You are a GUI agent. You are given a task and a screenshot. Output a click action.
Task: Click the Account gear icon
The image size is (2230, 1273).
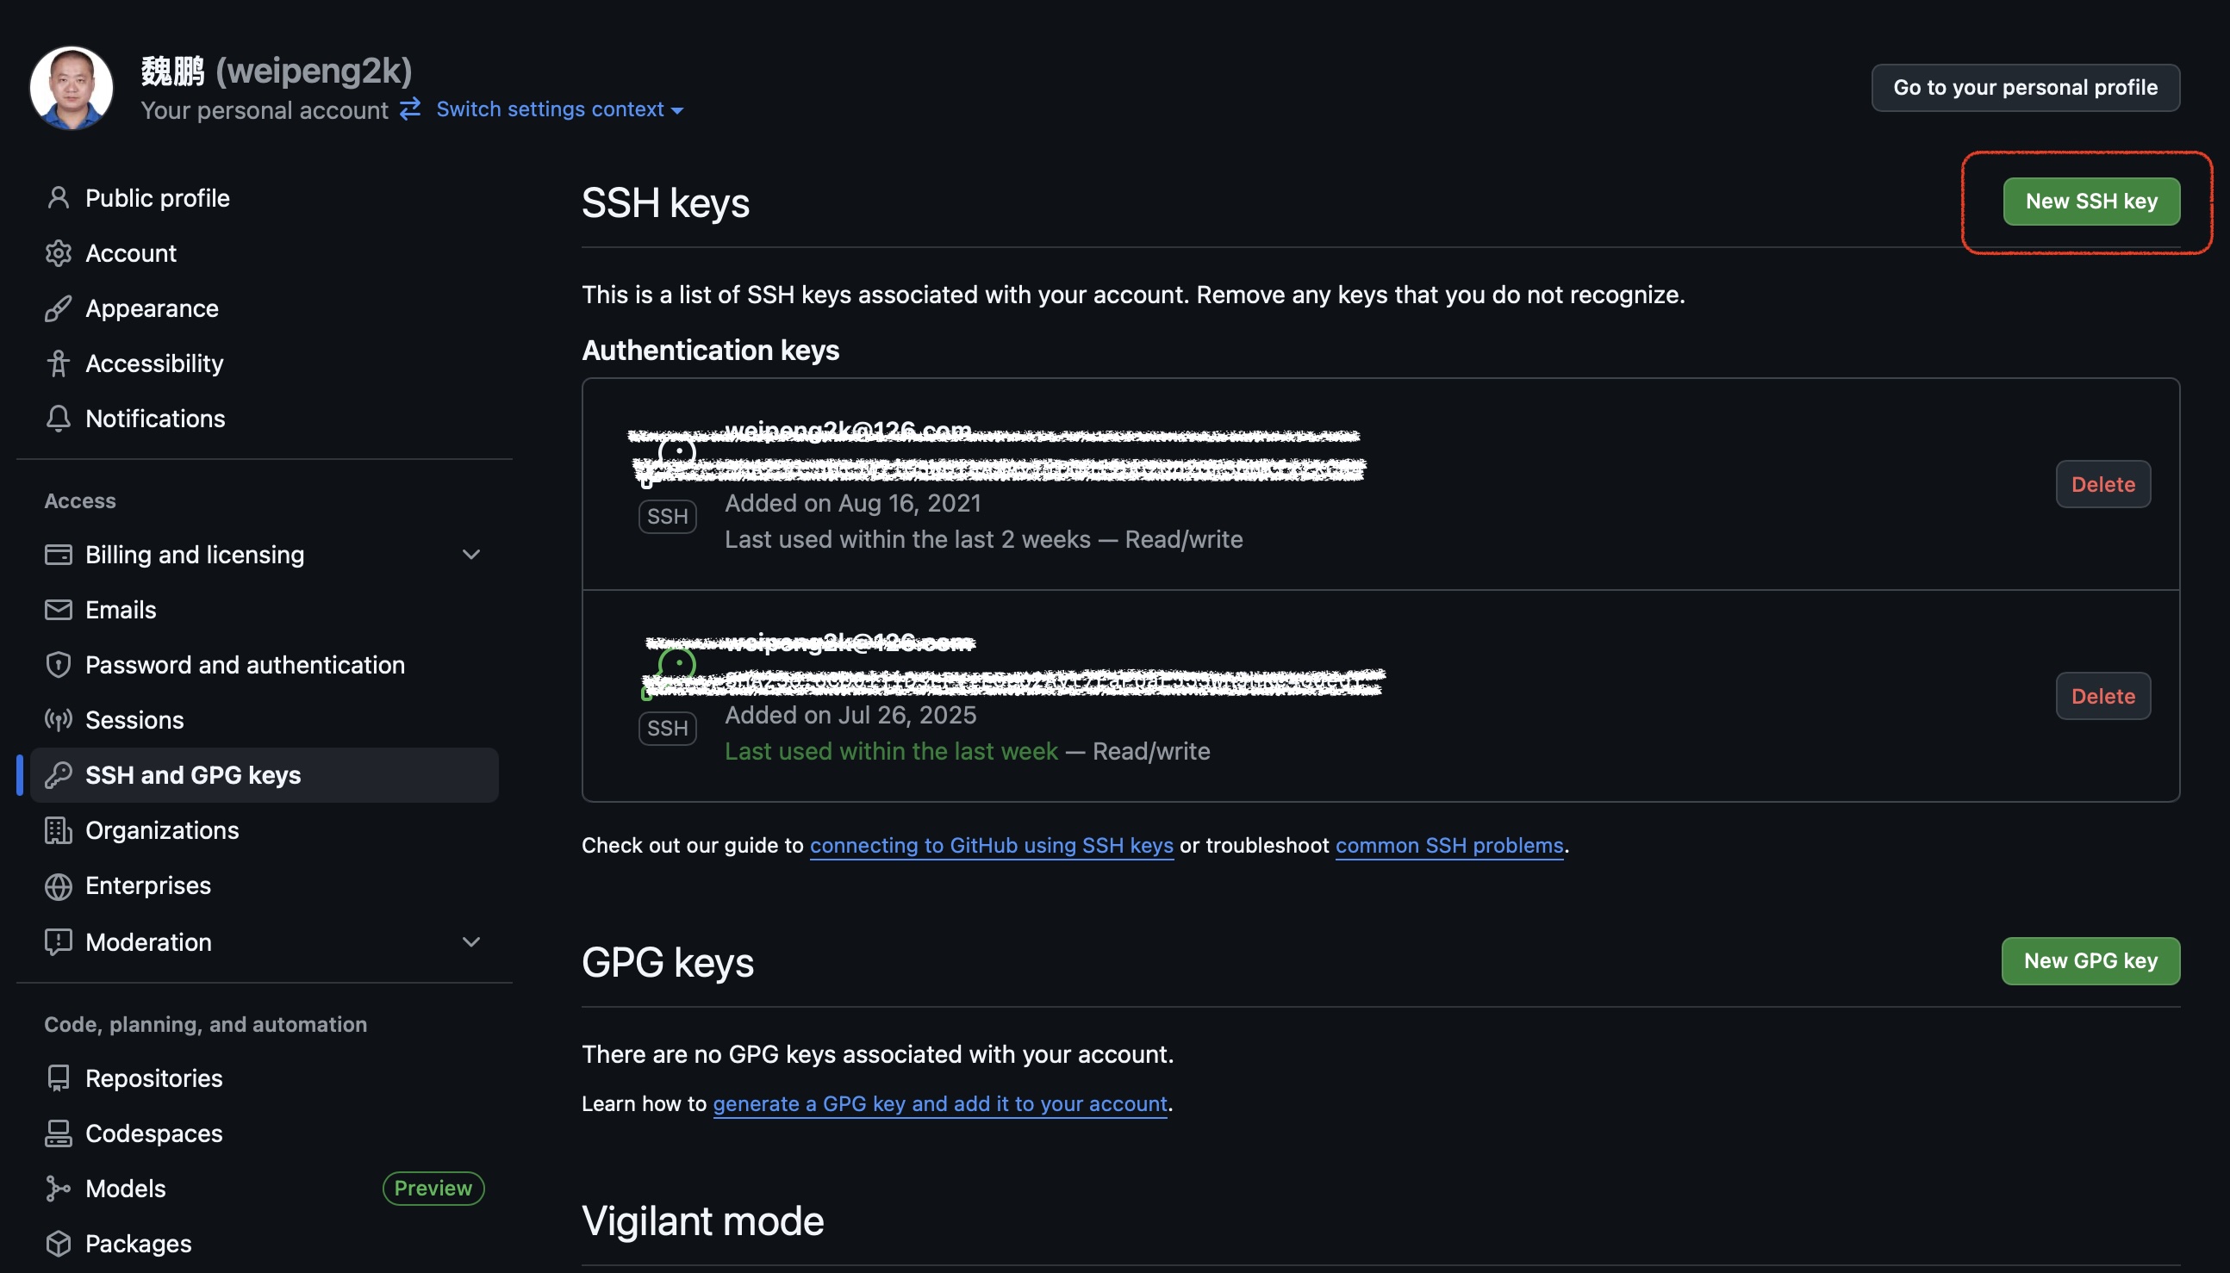pos(58,253)
